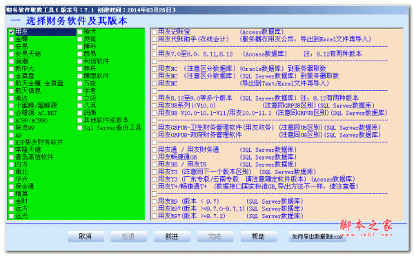Click the 取消 button

86,237
